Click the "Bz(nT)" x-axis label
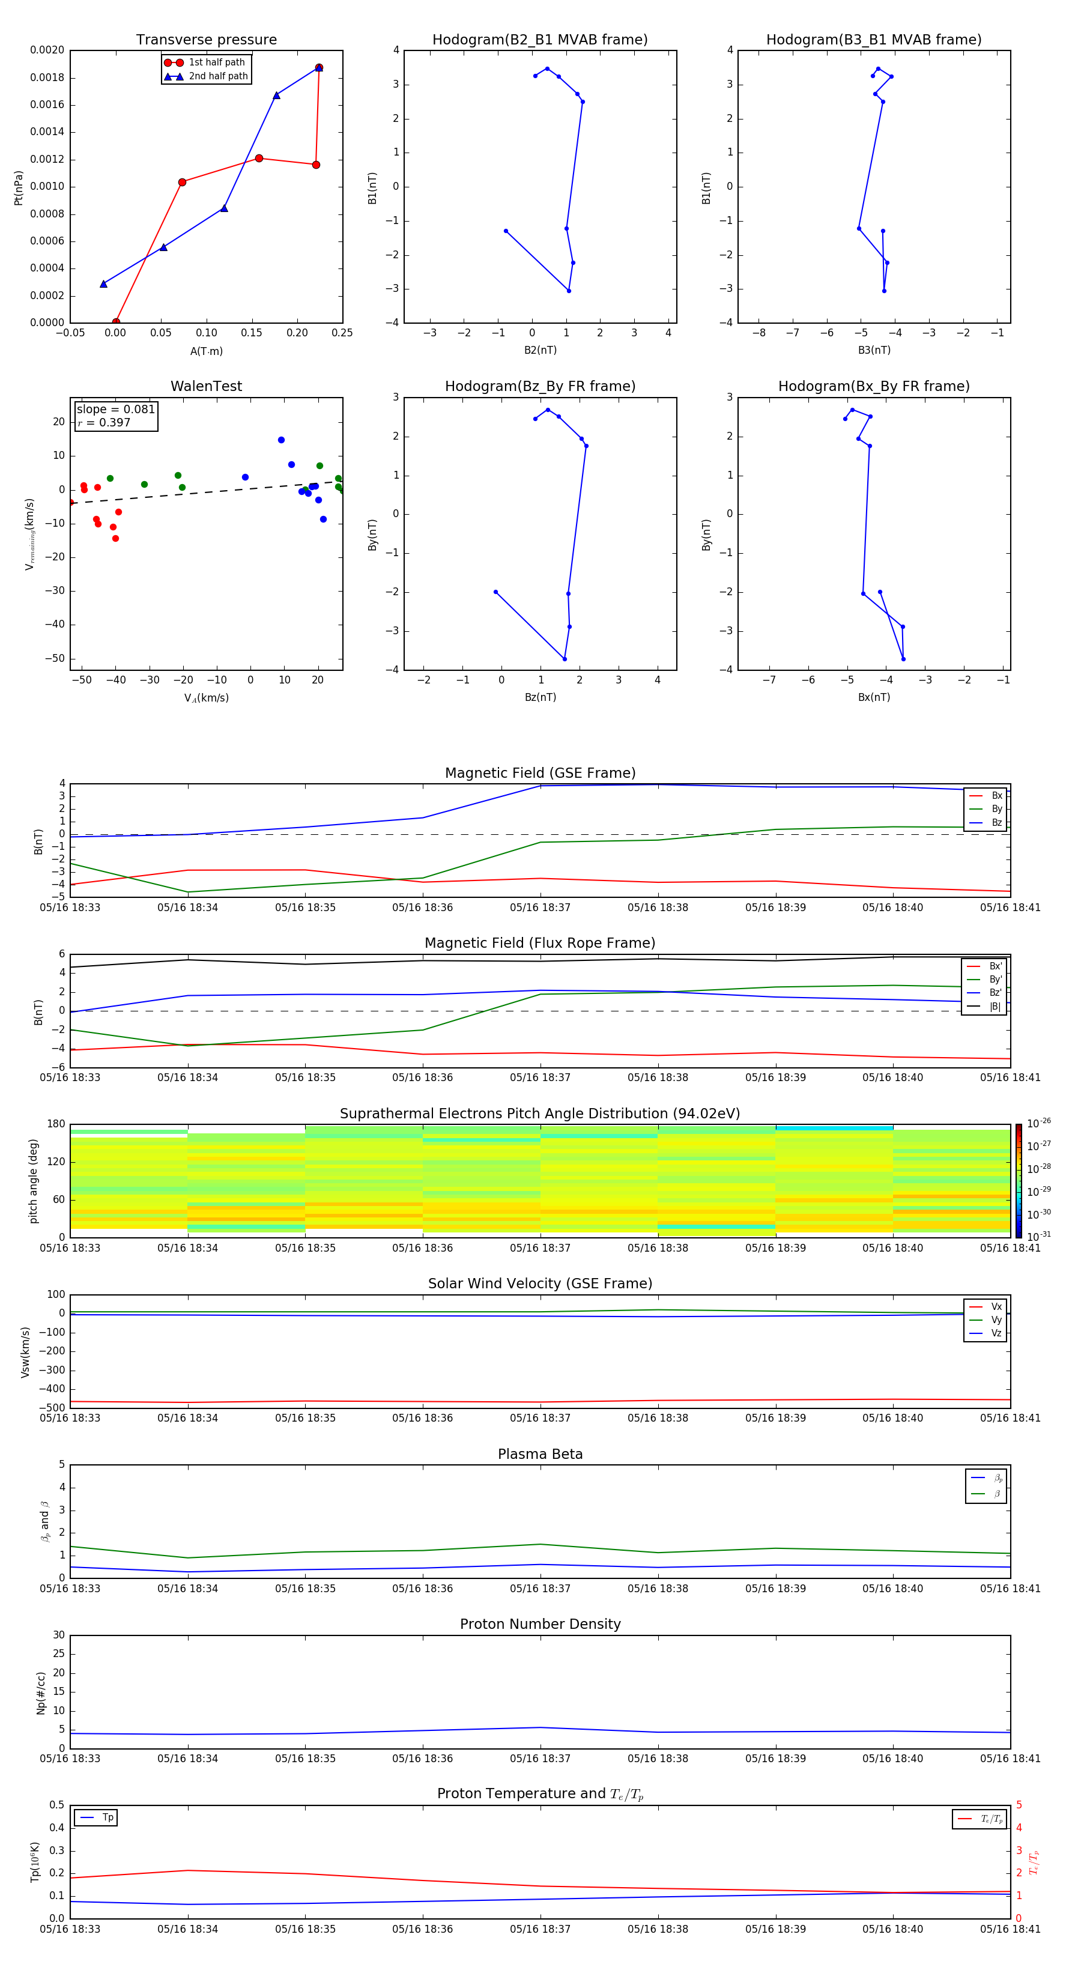The height and width of the screenshot is (1982, 1081). pyautogui.click(x=540, y=697)
